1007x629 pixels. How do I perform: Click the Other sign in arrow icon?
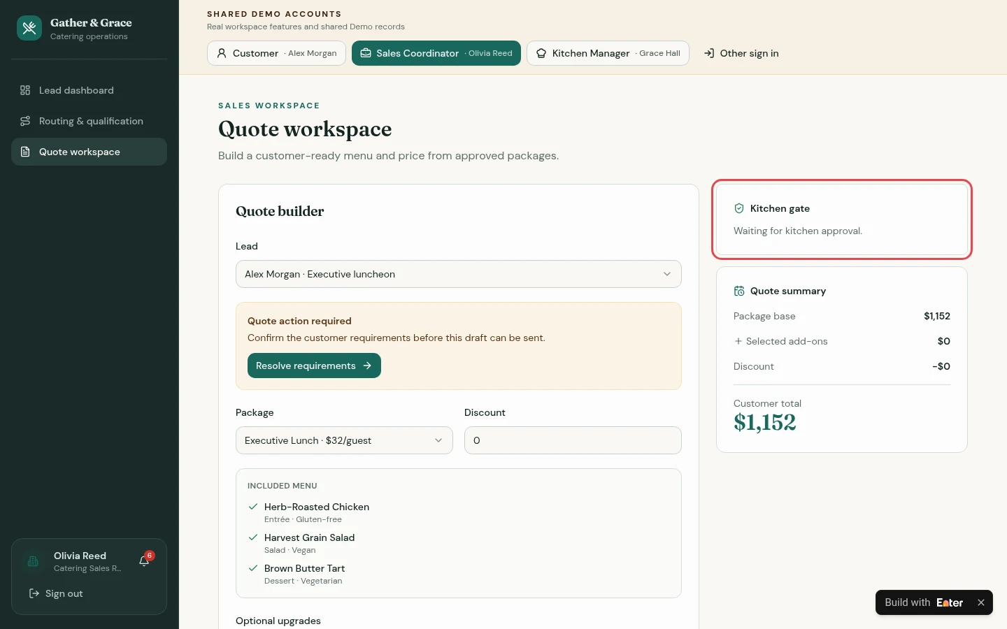click(x=709, y=53)
